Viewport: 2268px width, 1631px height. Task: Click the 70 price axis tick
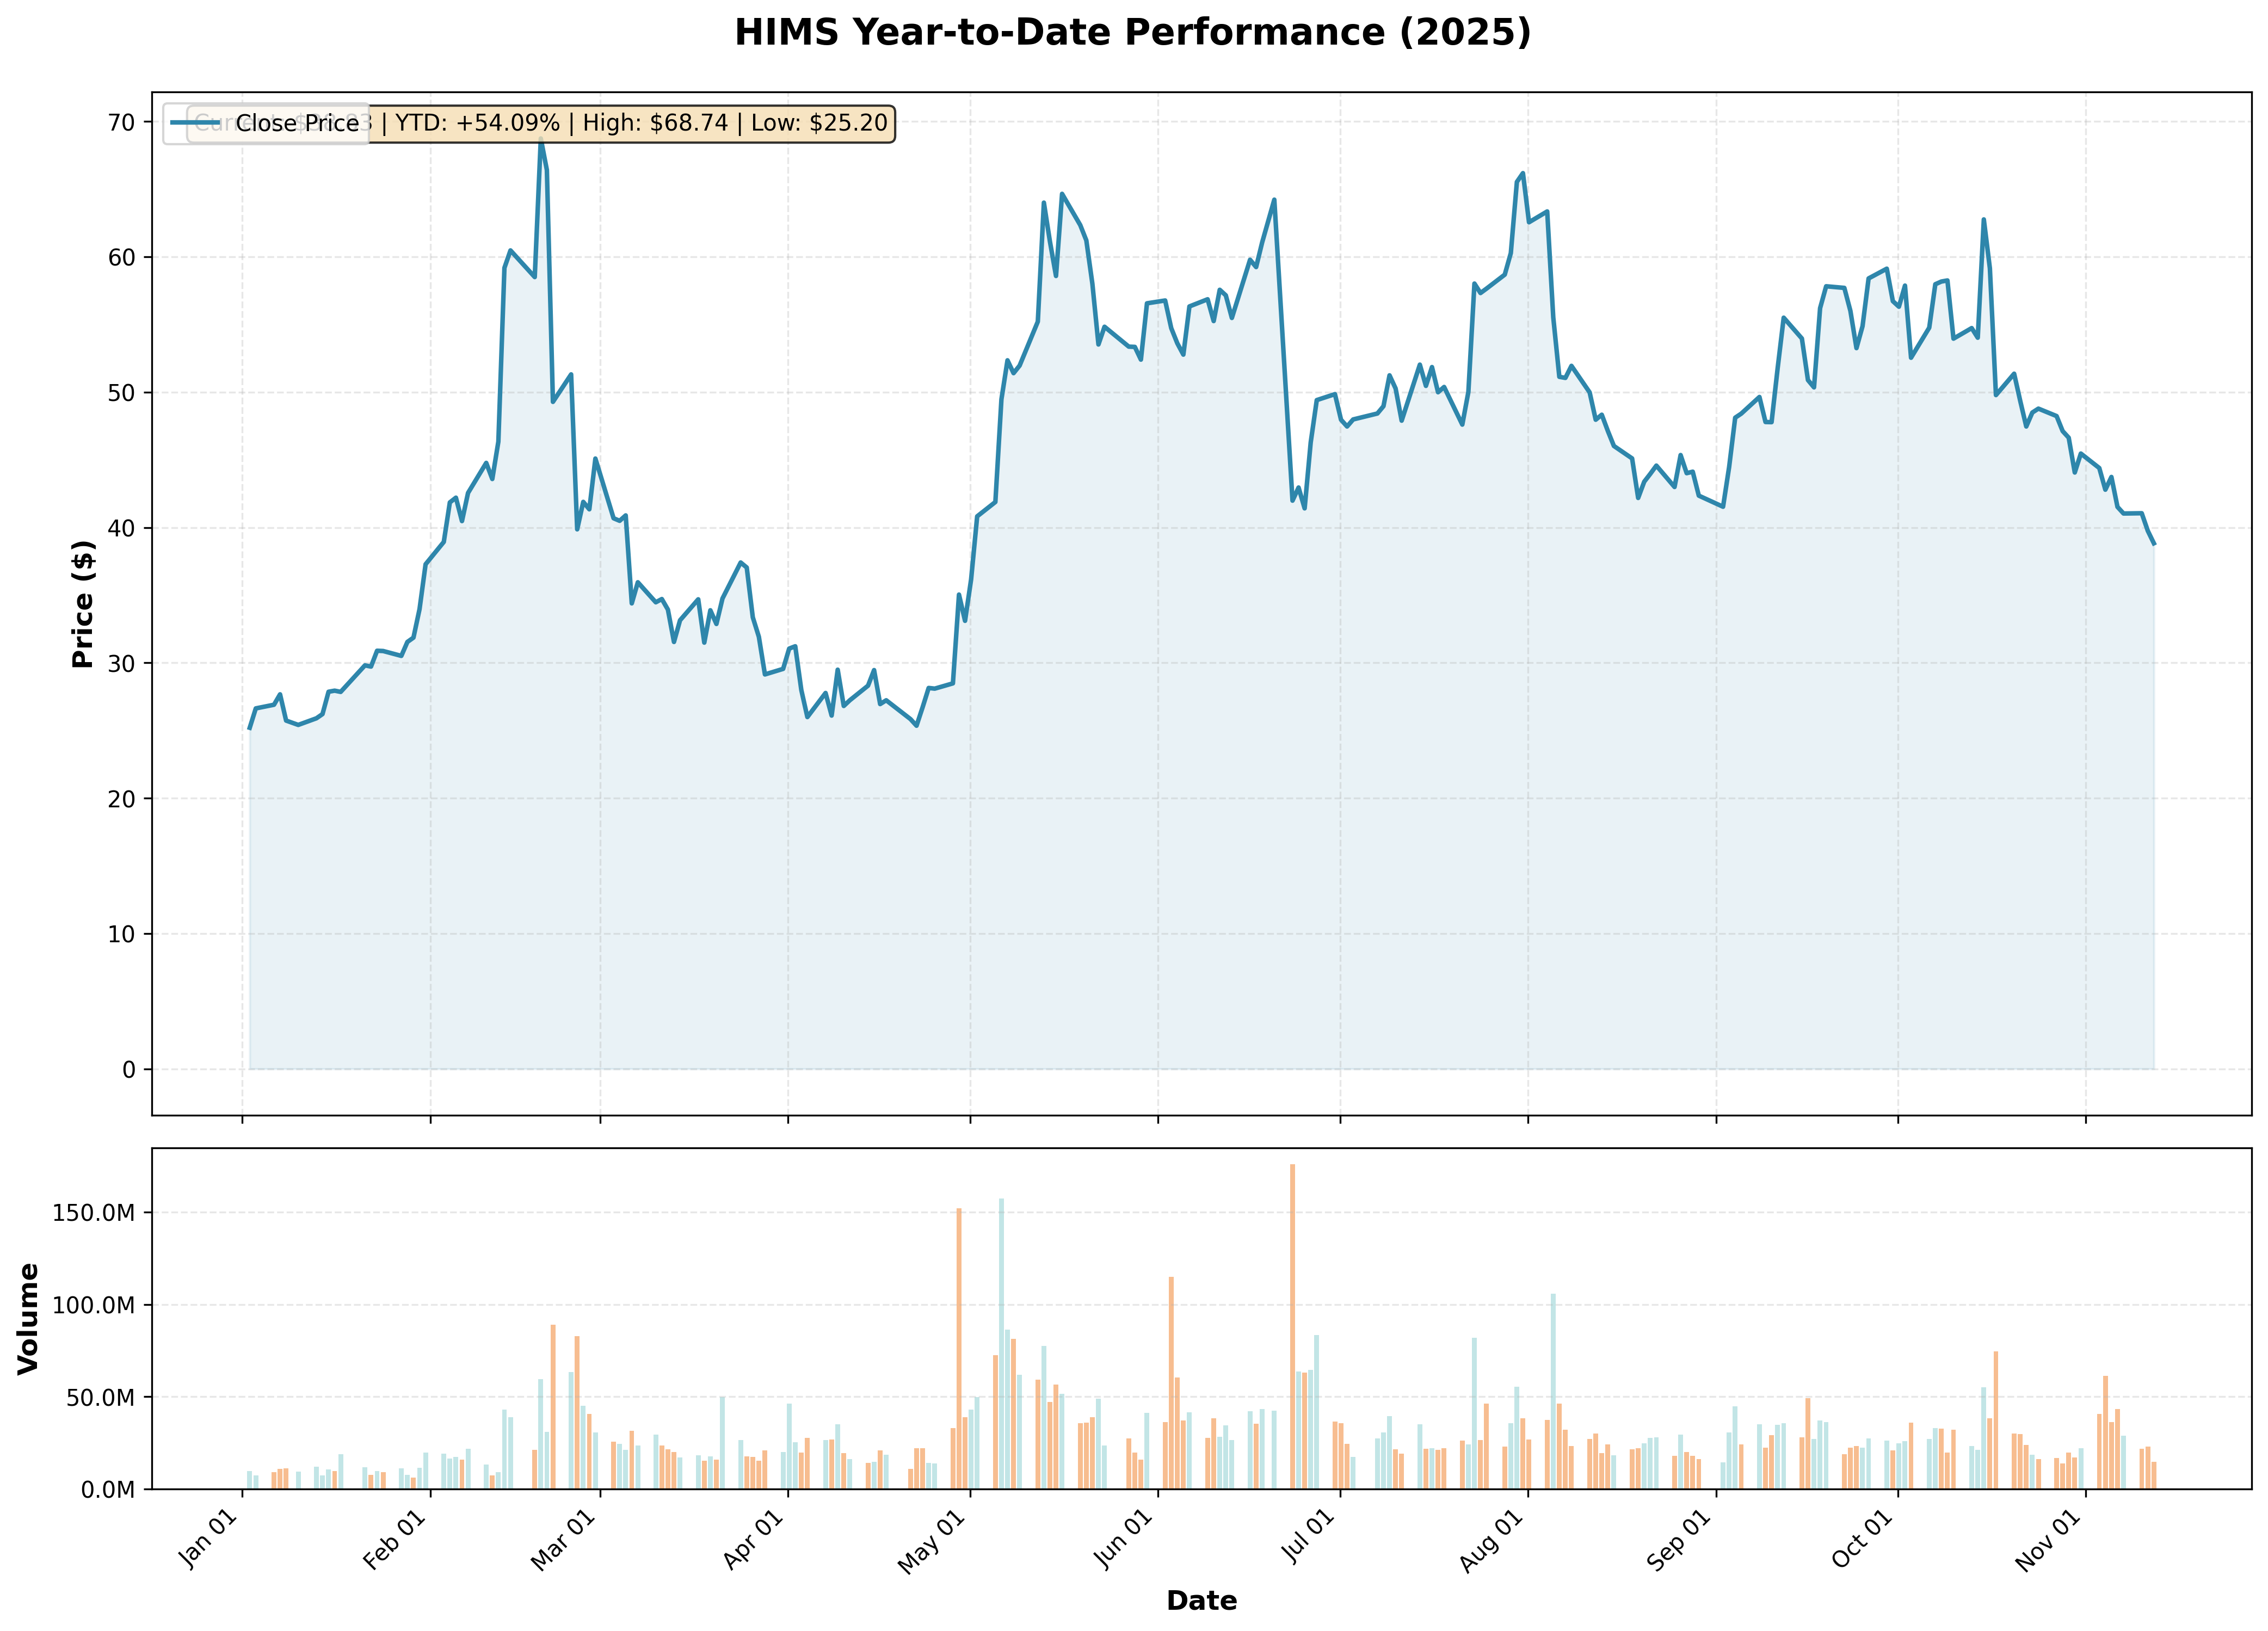tap(122, 123)
